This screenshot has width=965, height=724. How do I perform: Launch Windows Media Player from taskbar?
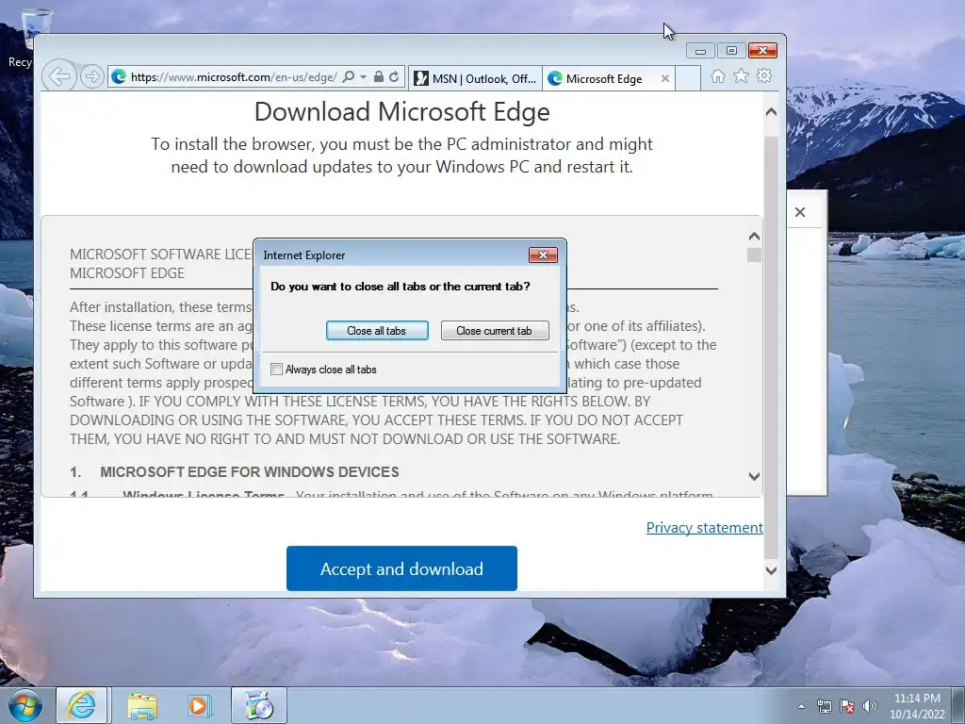(199, 705)
